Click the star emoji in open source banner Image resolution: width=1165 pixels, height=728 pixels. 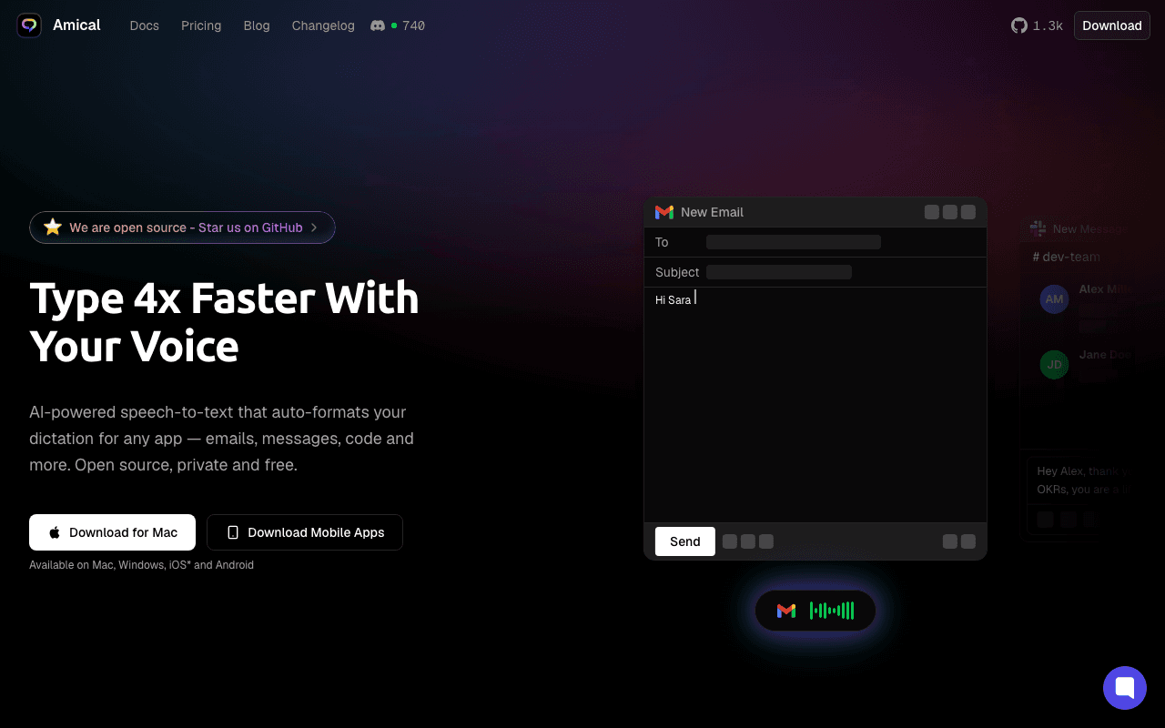coord(53,227)
